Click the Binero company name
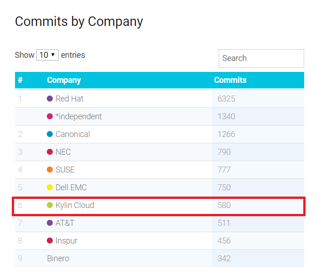321x274 pixels. pos(58,259)
